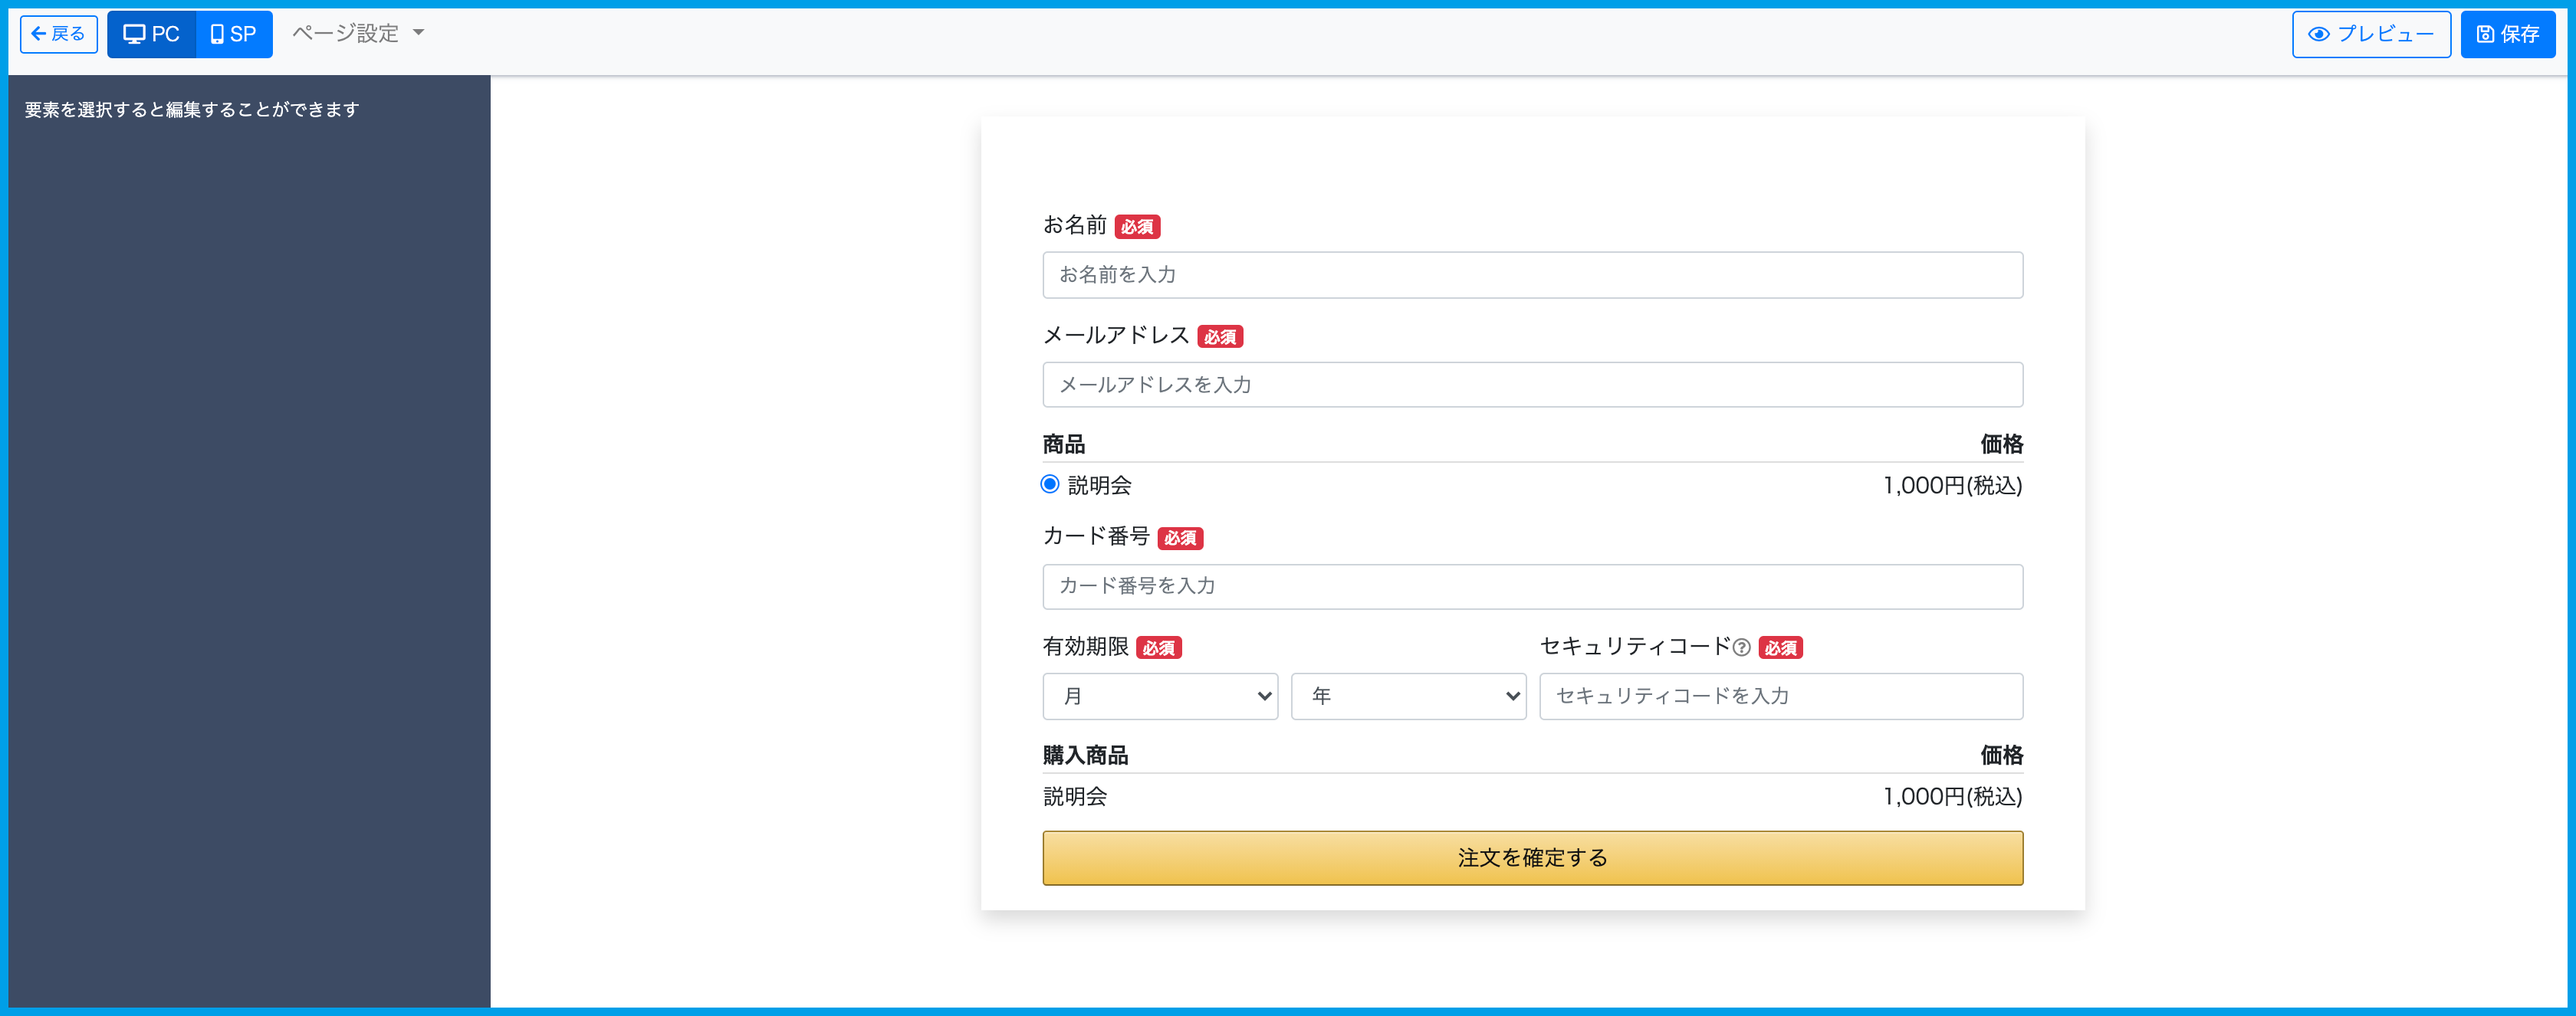Expand the 月 expiry month dropdown
Screen dimensions: 2576x1016
[x=1160, y=696]
